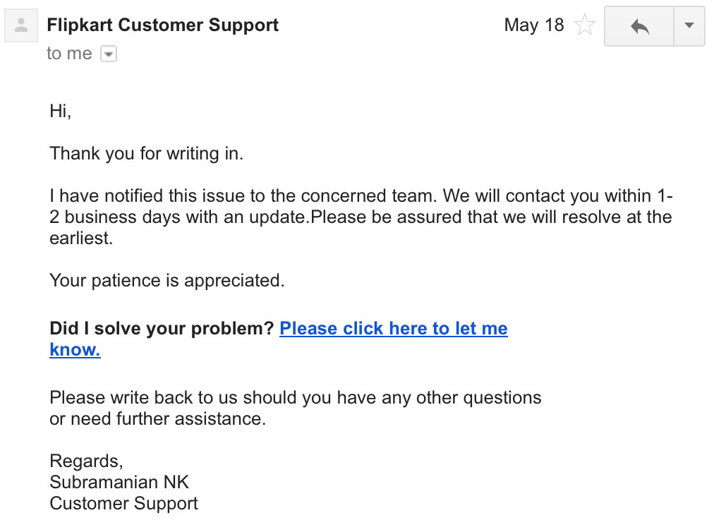Click the Reply arrow button
This screenshot has width=714, height=520.
639,26
